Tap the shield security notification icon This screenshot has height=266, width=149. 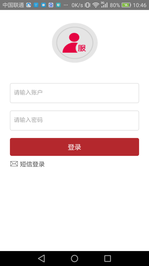(59, 5)
